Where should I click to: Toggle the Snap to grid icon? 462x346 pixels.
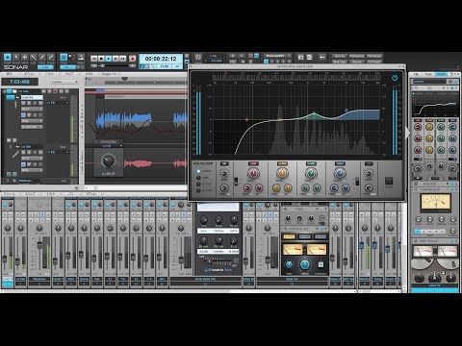tap(64, 58)
